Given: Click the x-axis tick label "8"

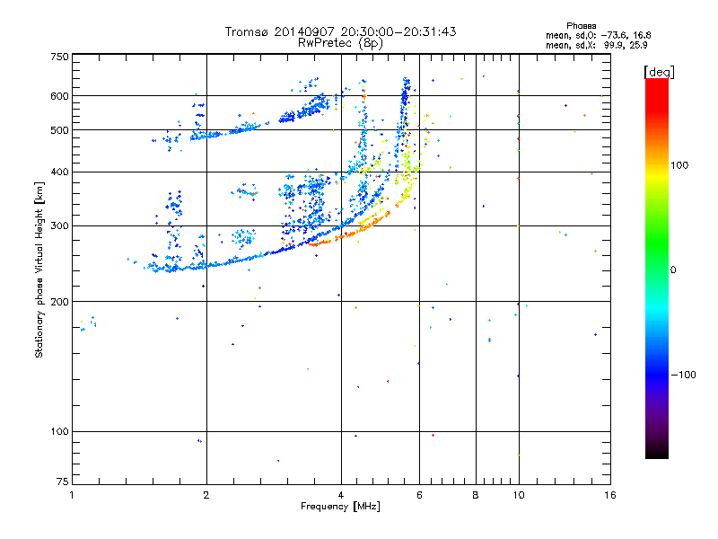Looking at the screenshot, I should [476, 495].
